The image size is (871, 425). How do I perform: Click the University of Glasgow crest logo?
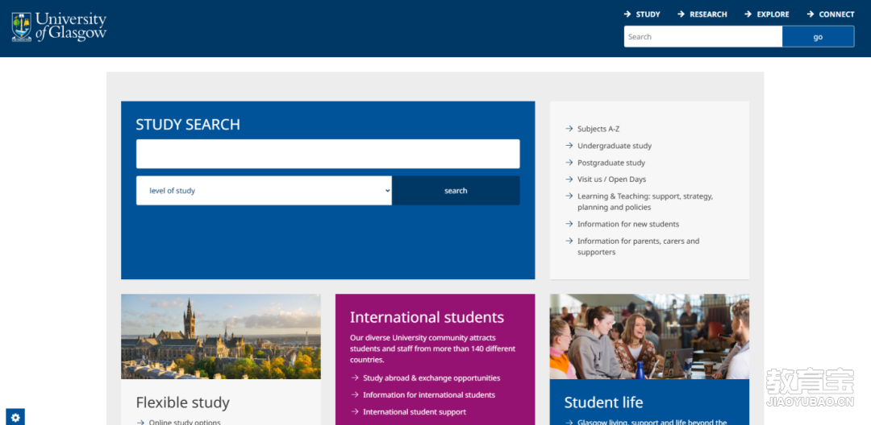[22, 27]
